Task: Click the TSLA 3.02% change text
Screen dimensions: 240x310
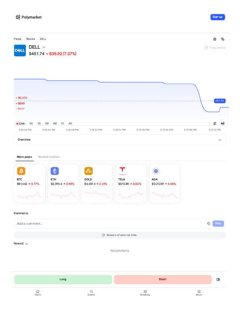Action: coord(137,184)
